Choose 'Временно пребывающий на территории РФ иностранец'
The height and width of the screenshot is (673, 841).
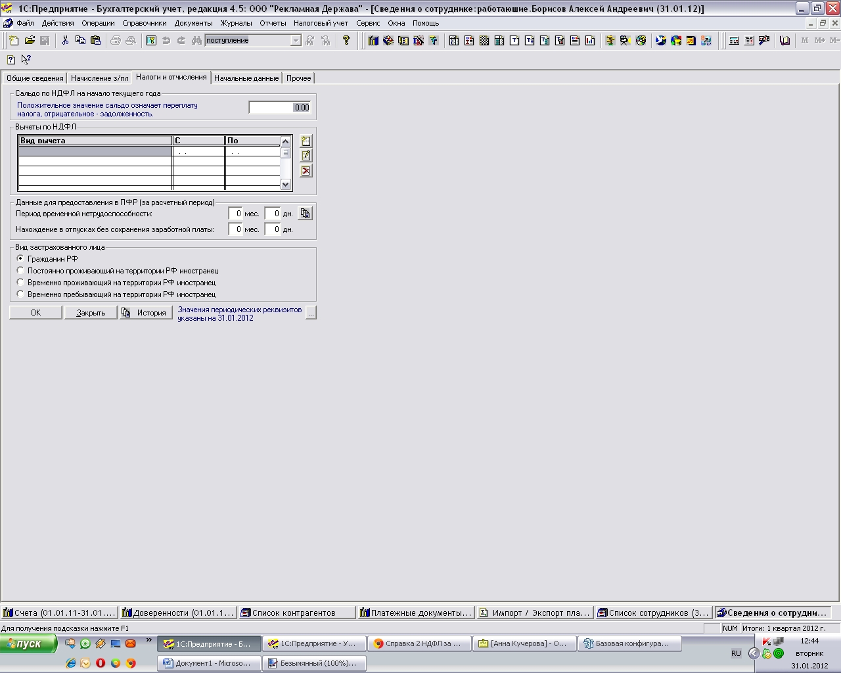point(20,294)
